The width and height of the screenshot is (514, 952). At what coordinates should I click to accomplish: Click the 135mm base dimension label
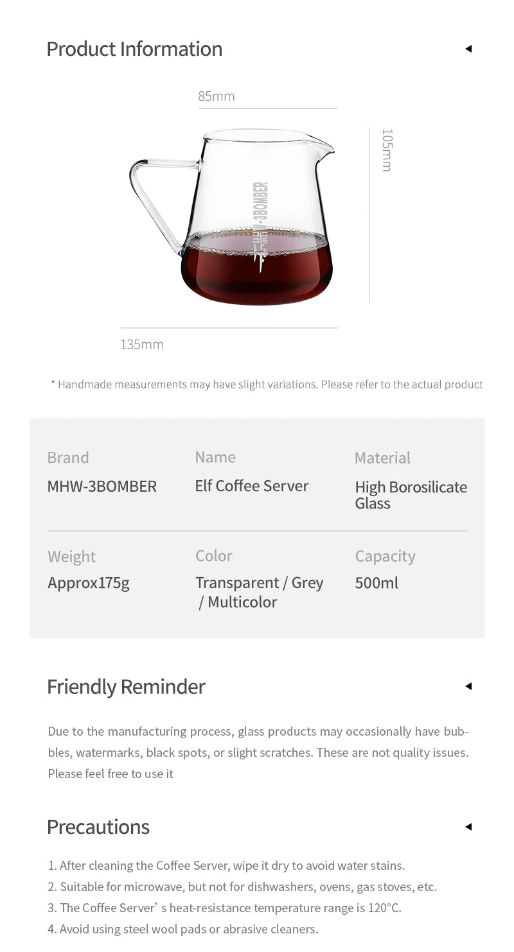[142, 345]
